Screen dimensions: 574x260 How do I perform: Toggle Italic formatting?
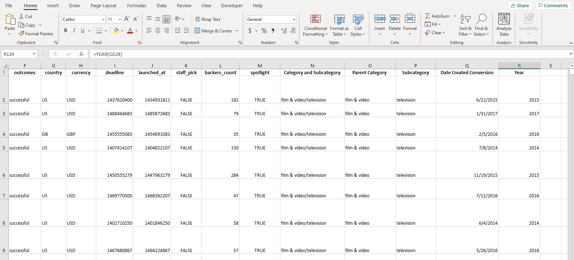point(74,31)
